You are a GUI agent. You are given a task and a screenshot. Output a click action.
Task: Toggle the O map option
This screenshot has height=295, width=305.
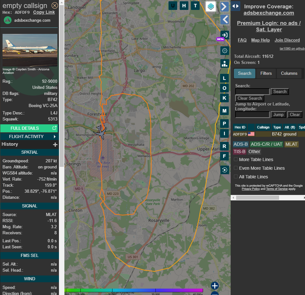(x=224, y=88)
